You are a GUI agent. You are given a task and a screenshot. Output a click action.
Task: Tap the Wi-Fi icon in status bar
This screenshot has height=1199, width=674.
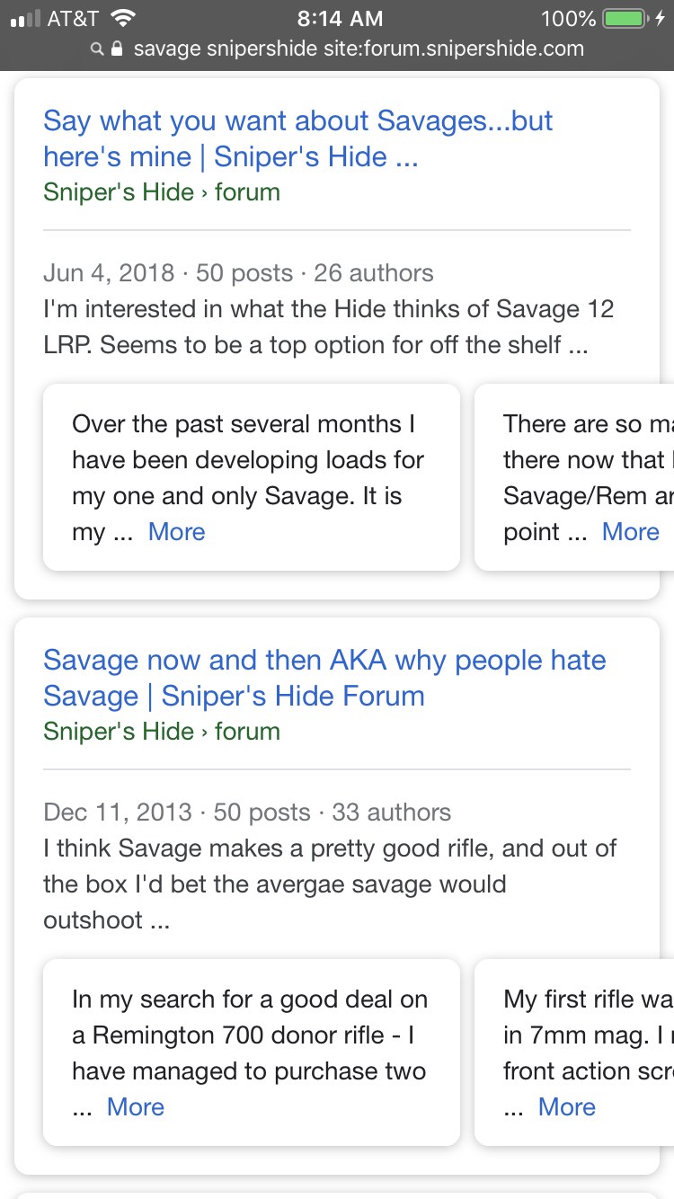click(x=121, y=18)
